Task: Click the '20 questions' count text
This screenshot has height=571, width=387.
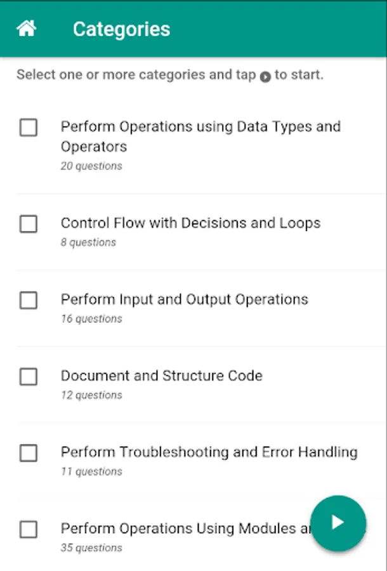Action: tap(91, 166)
